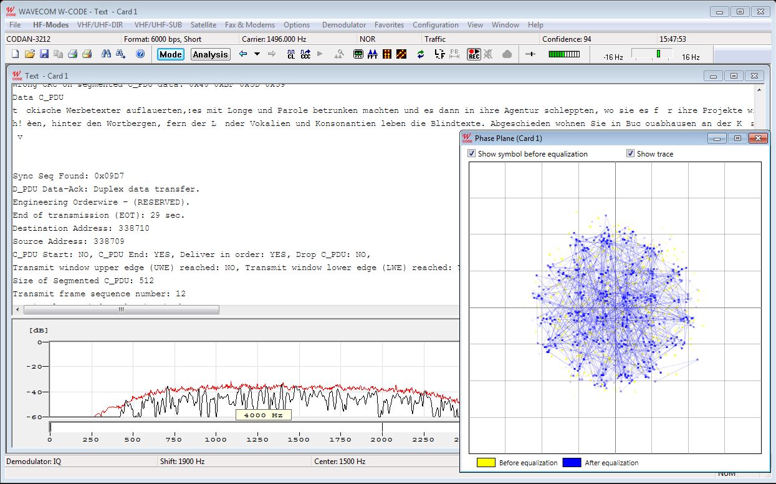This screenshot has height=484, width=776.
Task: Click the blue After equalization swatch
Action: pos(572,462)
